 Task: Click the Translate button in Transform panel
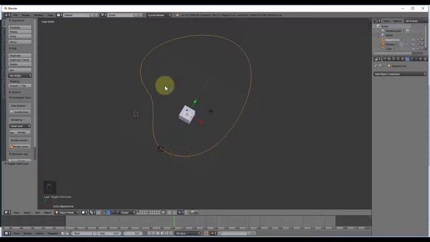[x=19, y=28]
